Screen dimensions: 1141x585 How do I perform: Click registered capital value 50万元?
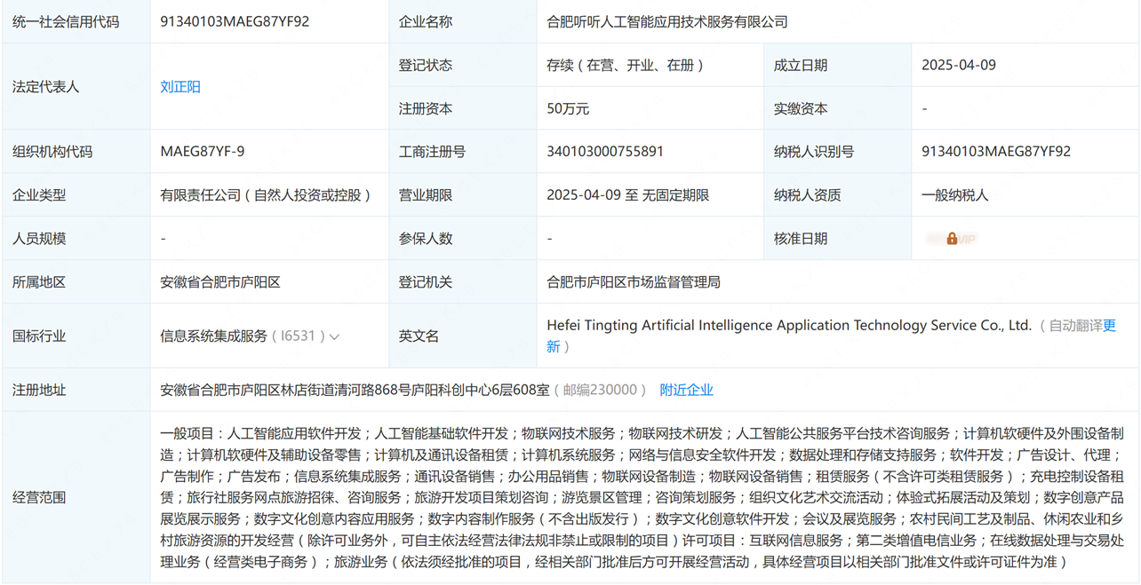[x=568, y=108]
